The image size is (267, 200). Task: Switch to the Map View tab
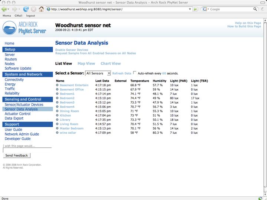click(x=86, y=64)
